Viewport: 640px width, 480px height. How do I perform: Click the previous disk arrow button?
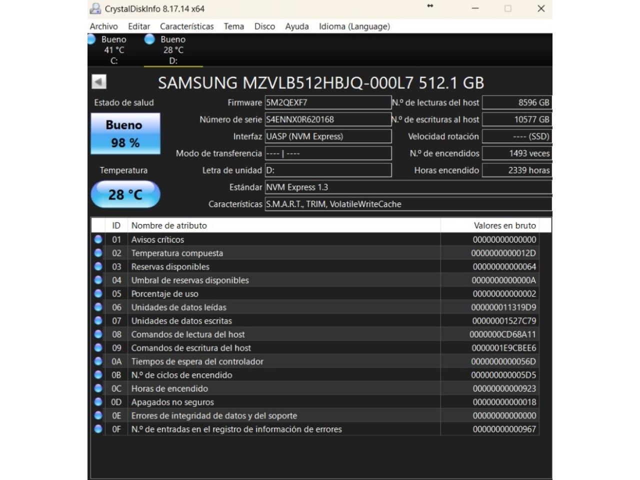point(99,81)
